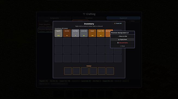Click the 'Iron Plate: 3' resource chip
This screenshot has height=99, width=178.
tap(97, 81)
